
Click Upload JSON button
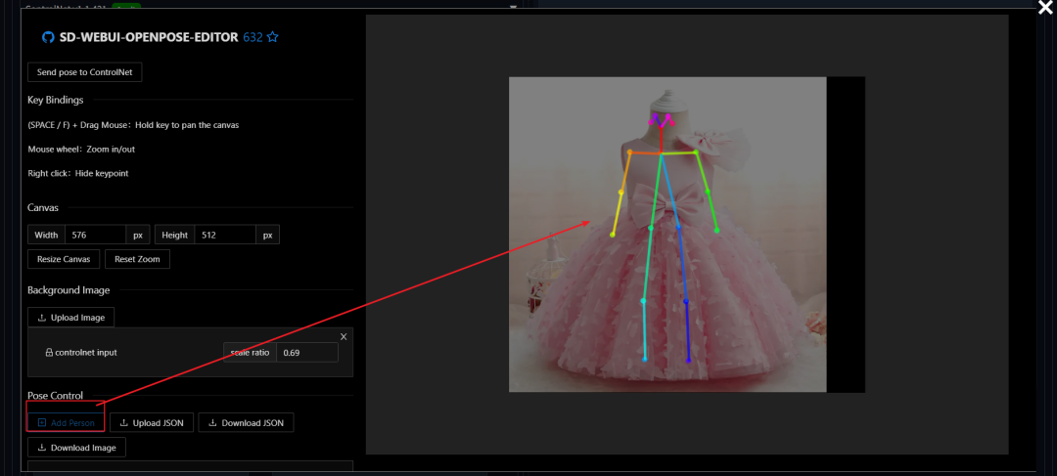[x=152, y=423]
